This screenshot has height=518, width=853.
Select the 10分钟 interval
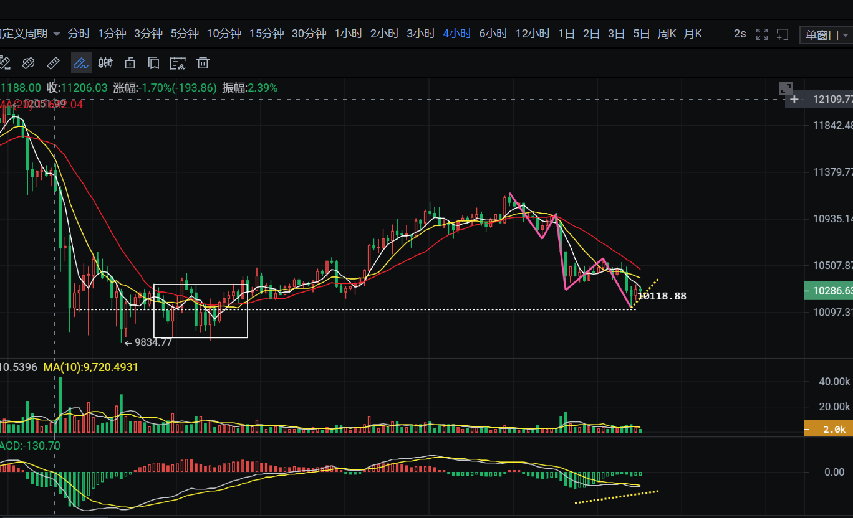click(224, 34)
